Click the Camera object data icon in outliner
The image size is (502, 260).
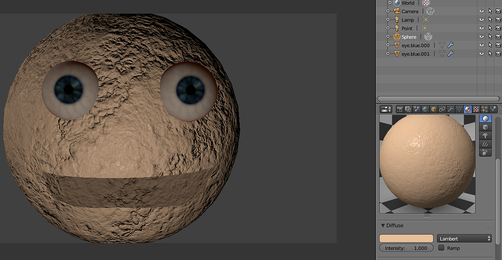[x=430, y=11]
